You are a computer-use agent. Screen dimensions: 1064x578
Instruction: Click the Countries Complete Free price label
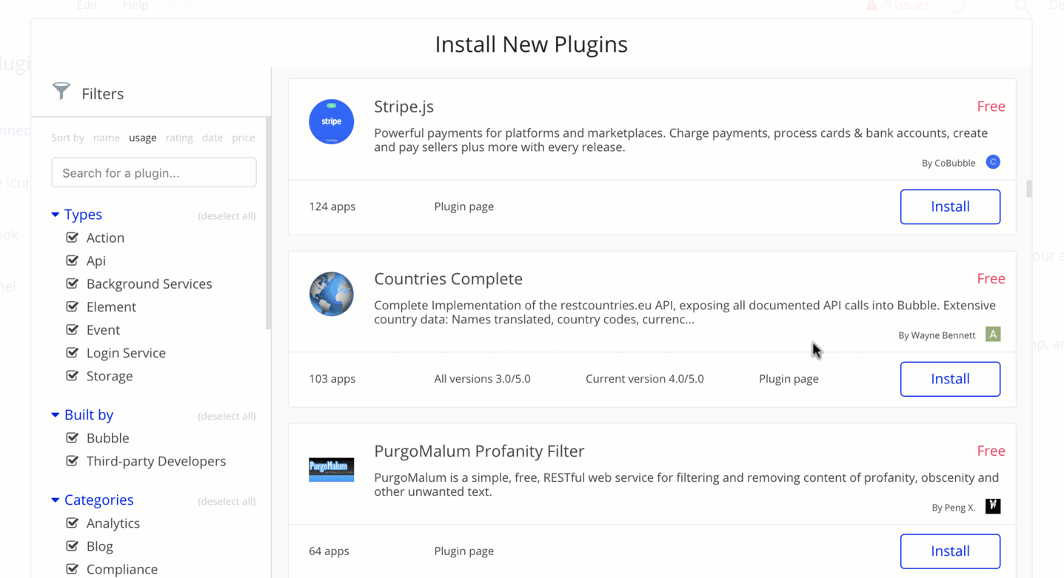(x=991, y=279)
